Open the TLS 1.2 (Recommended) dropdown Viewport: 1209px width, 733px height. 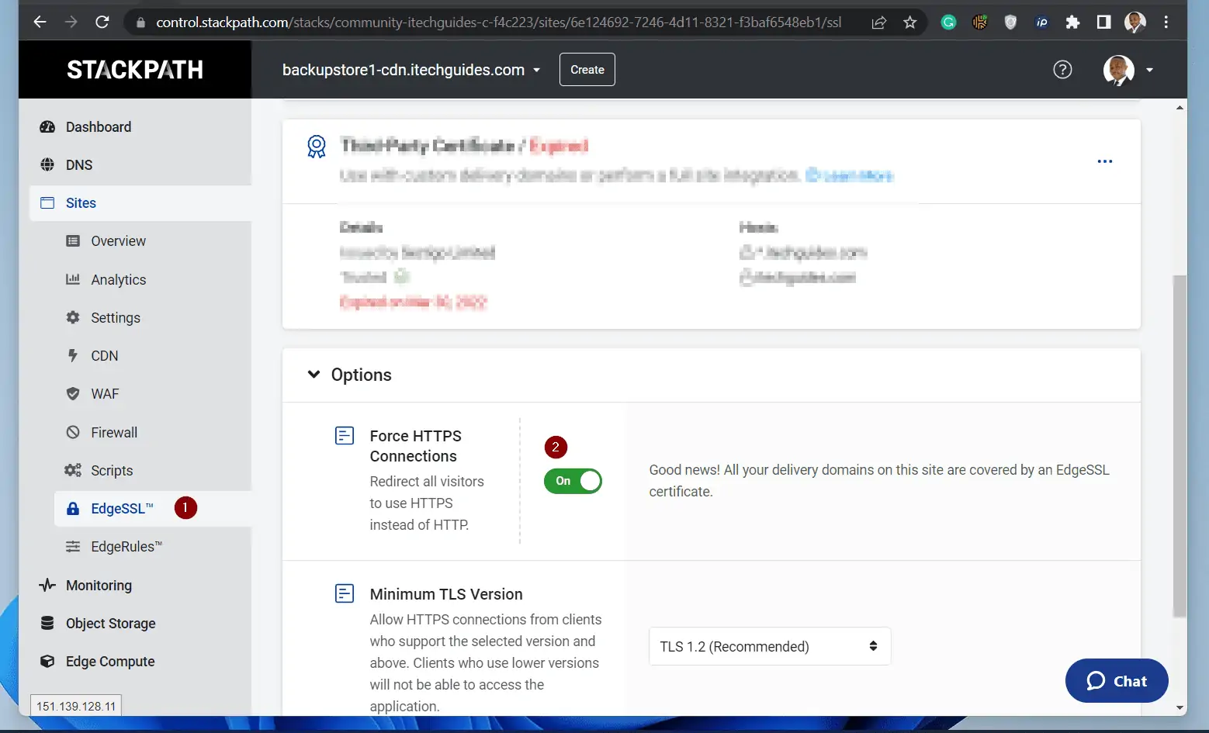coord(770,646)
